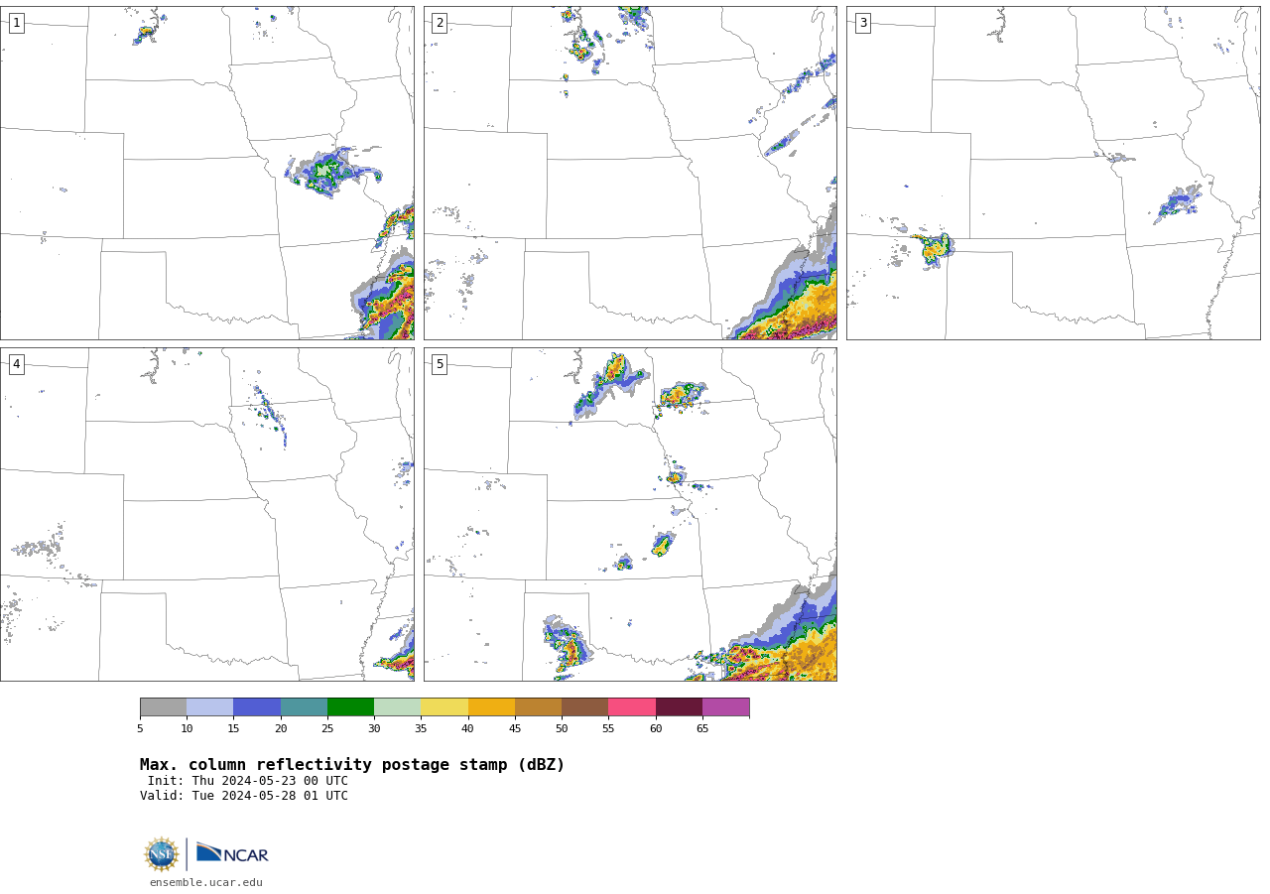The width and height of the screenshot is (1270, 894).
Task: Open postage stamp panel number 3
Action: click(1053, 173)
